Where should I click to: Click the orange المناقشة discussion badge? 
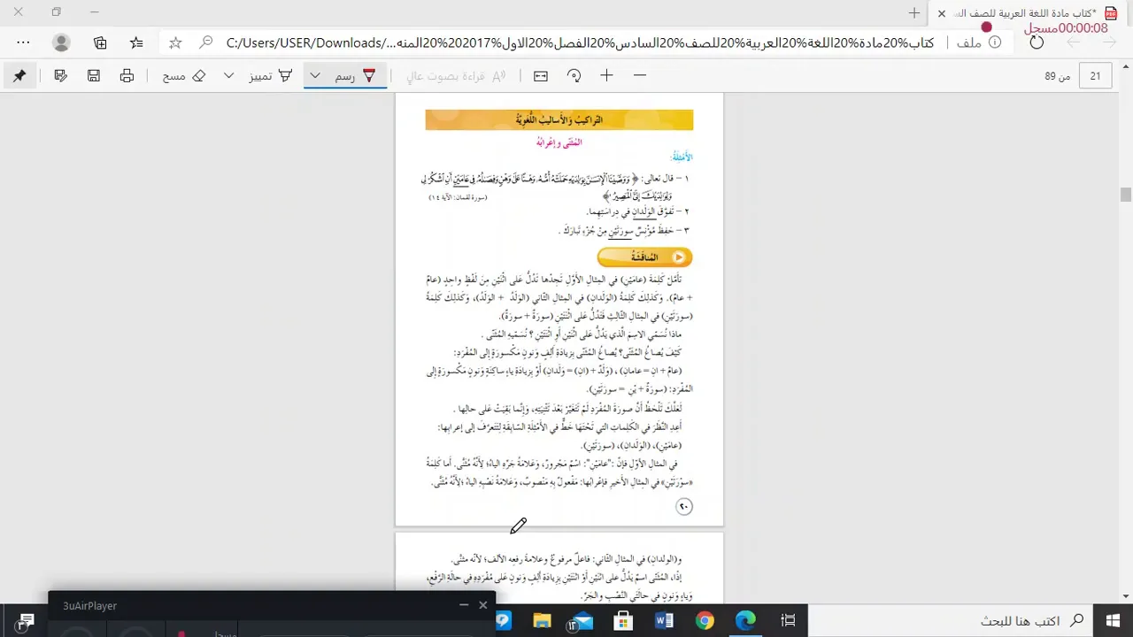coord(645,257)
